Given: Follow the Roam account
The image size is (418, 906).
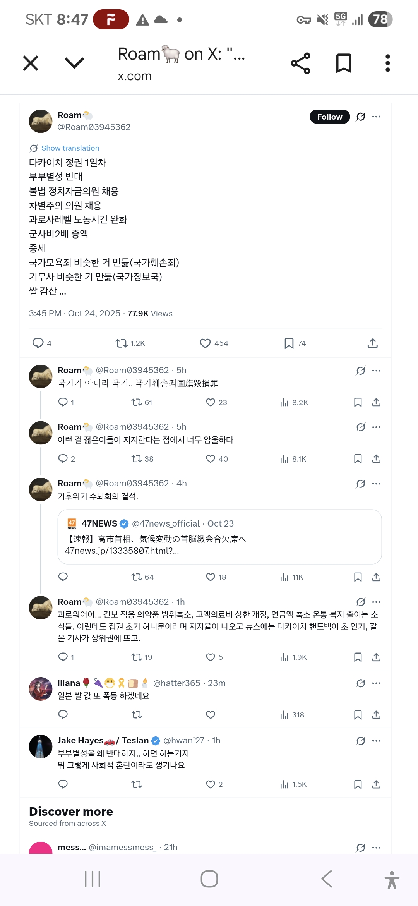Looking at the screenshot, I should (329, 117).
